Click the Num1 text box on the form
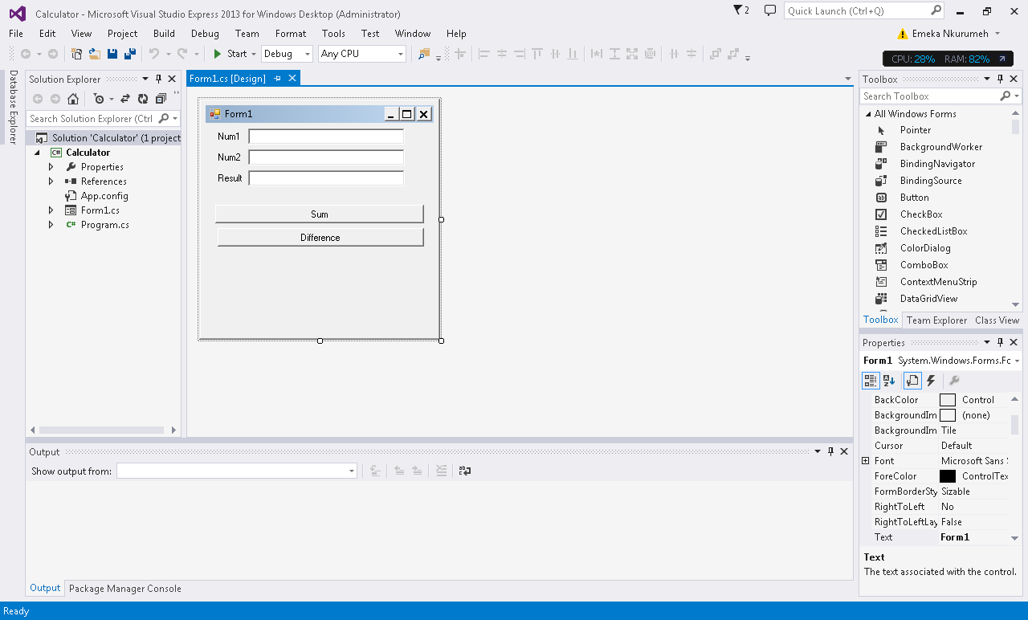This screenshot has height=620, width=1028. click(326, 137)
